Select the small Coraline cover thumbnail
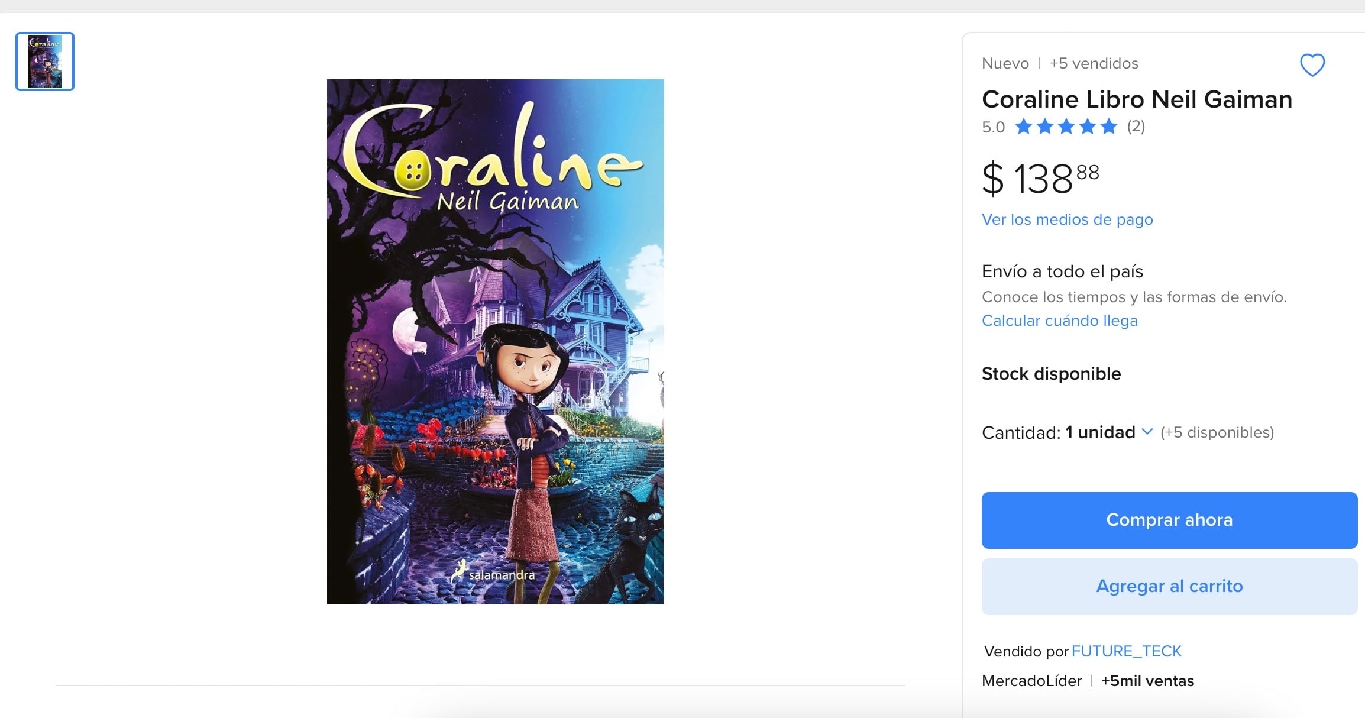This screenshot has width=1365, height=718. tap(45, 62)
